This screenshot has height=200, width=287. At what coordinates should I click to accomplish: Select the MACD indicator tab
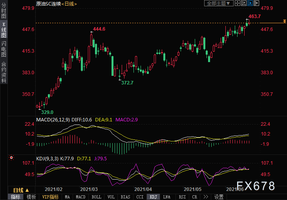click(x=80, y=197)
